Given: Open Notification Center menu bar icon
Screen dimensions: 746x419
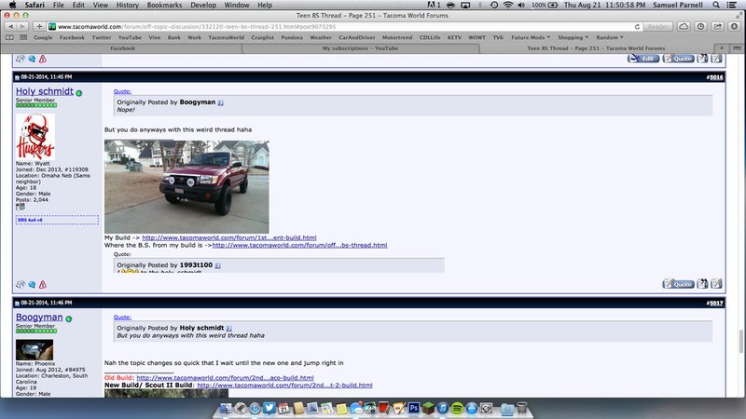Looking at the screenshot, I should [x=732, y=5].
